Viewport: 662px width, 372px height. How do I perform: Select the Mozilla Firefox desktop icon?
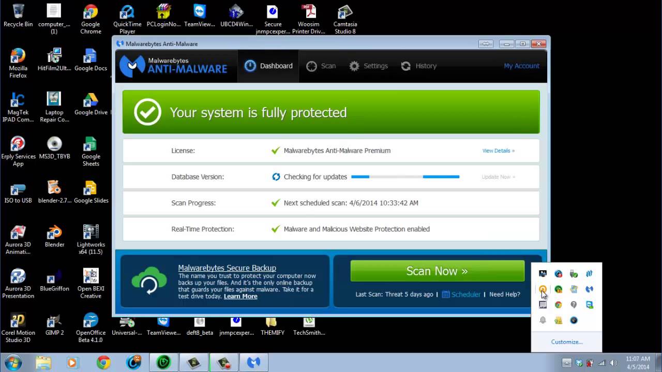[x=18, y=63]
